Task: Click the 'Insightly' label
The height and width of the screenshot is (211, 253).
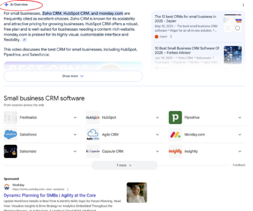Action: tap(191, 151)
